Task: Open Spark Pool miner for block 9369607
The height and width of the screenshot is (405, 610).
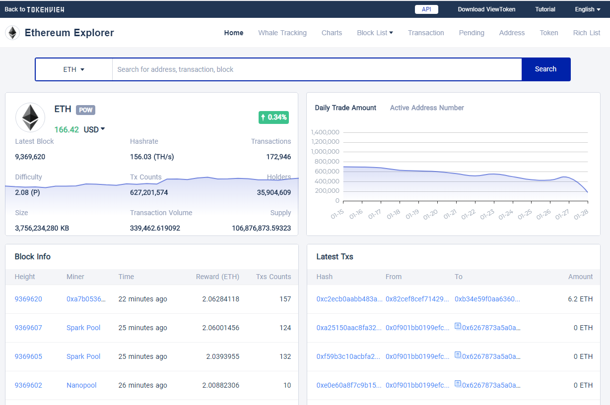Action: pos(83,328)
